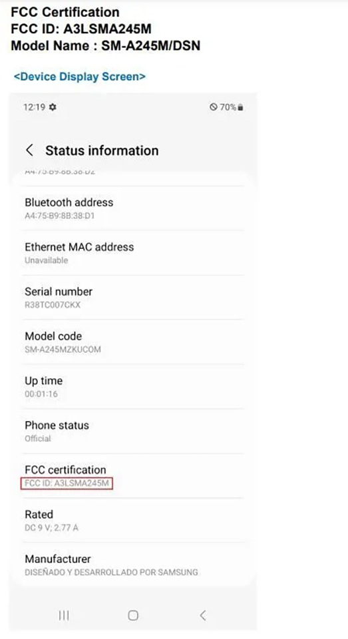Screen dimensions: 348x639
Task: Select the Up time entry
Action: (x=133, y=386)
